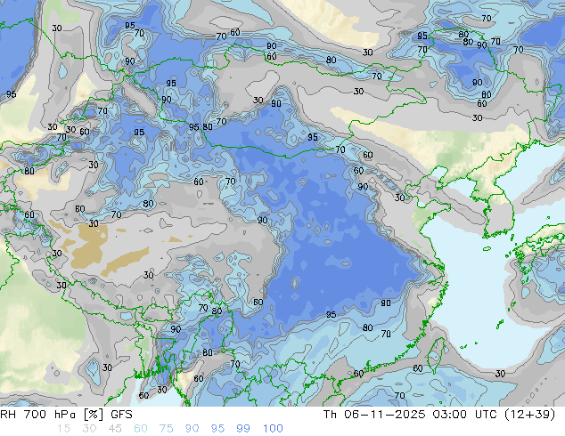565x436 pixels.
Task: Click the 15 value in the color legend
Action: point(63,429)
